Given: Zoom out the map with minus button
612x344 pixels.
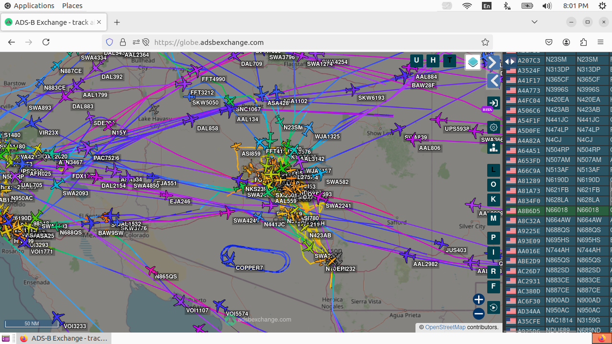Looking at the screenshot, I should (x=479, y=314).
